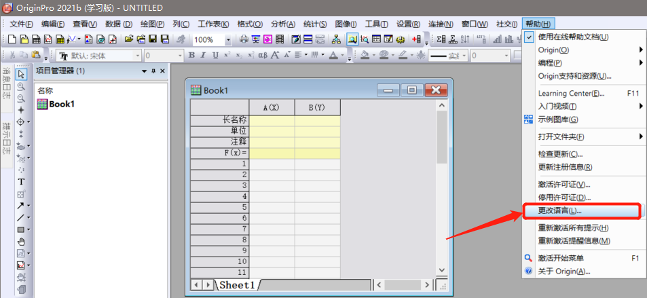Click the Greek αβ symbol icon
This screenshot has width=647, height=298.
263,55
